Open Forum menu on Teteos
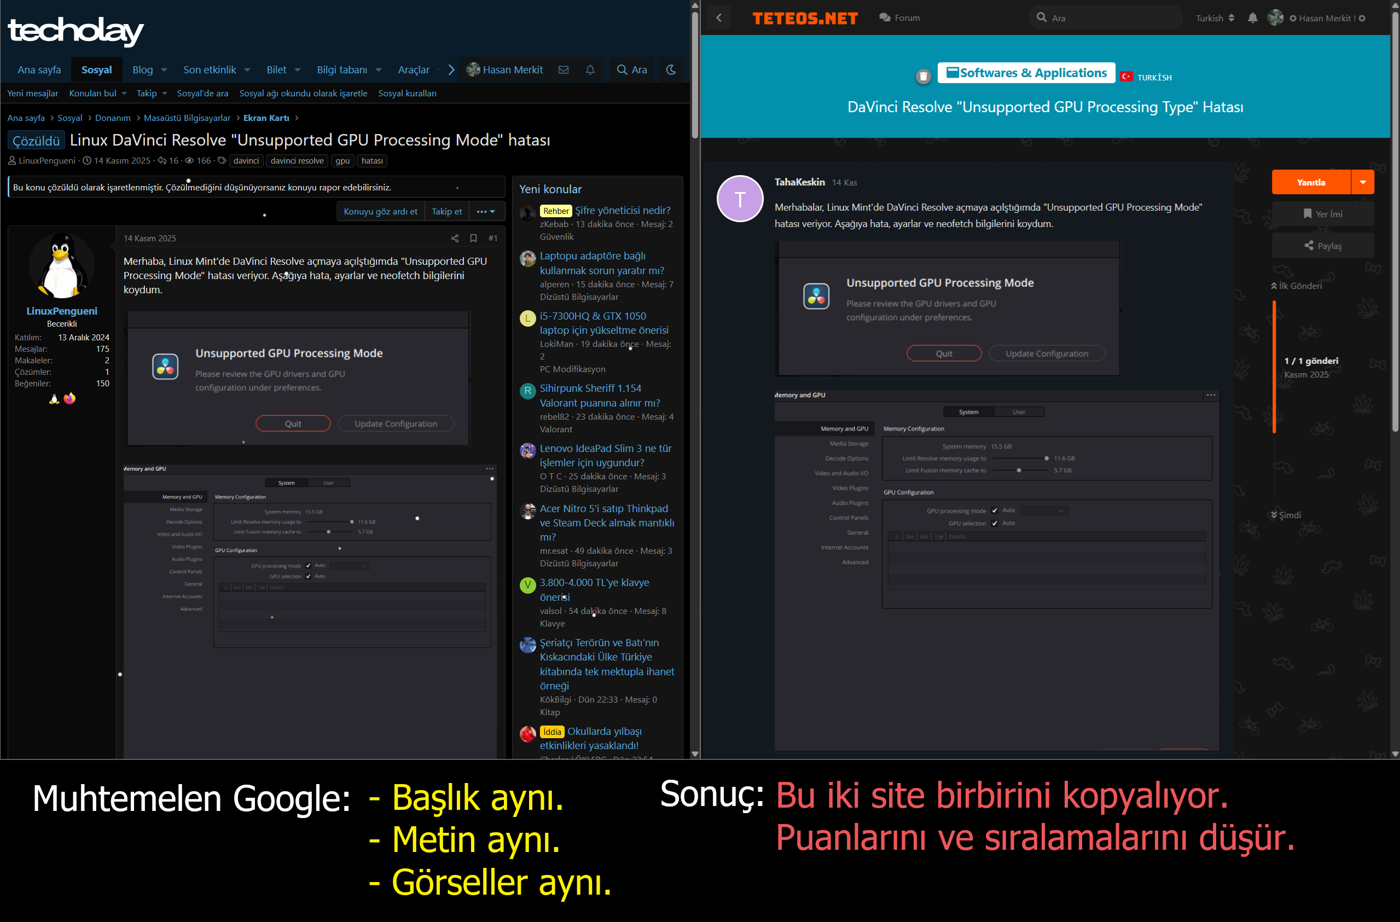The height and width of the screenshot is (922, 1400). pyautogui.click(x=899, y=18)
